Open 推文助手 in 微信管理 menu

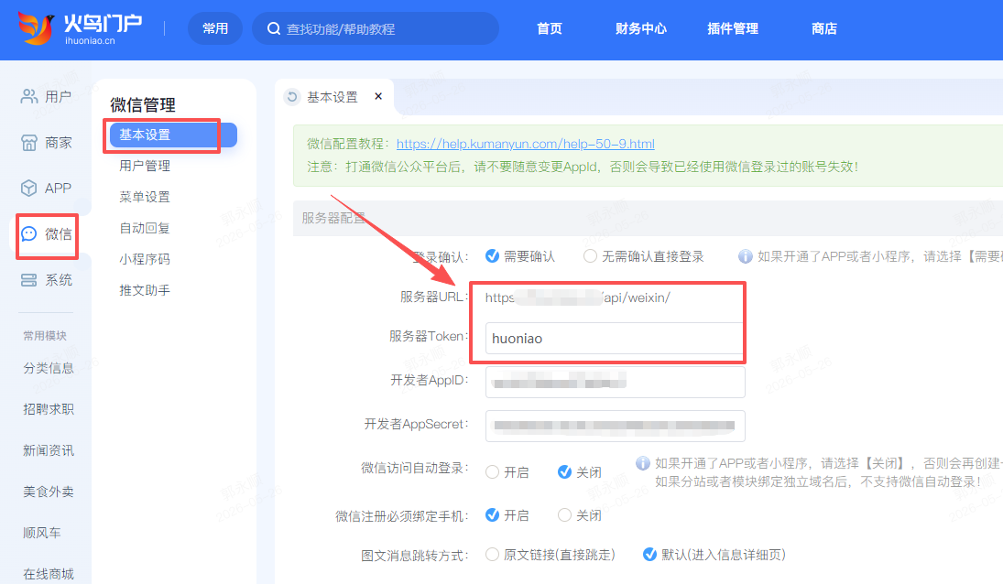(x=145, y=290)
